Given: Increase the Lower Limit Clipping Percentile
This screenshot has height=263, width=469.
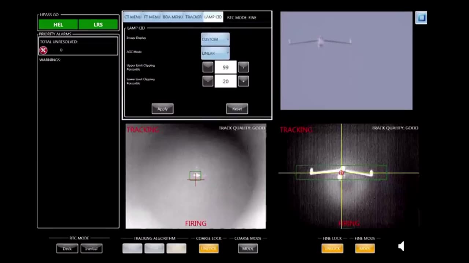Looking at the screenshot, I should (x=243, y=81).
